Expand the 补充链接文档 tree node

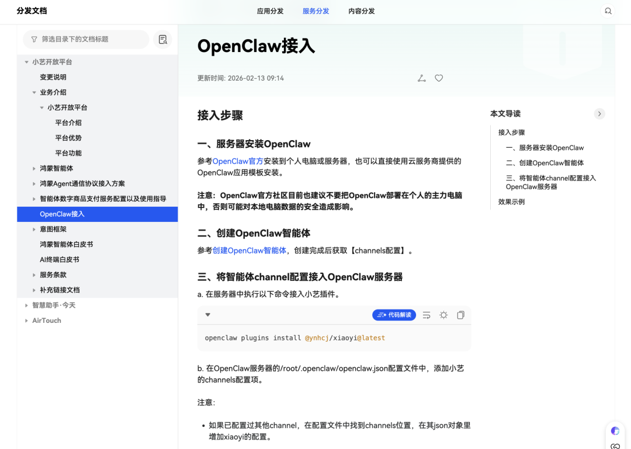coord(34,290)
